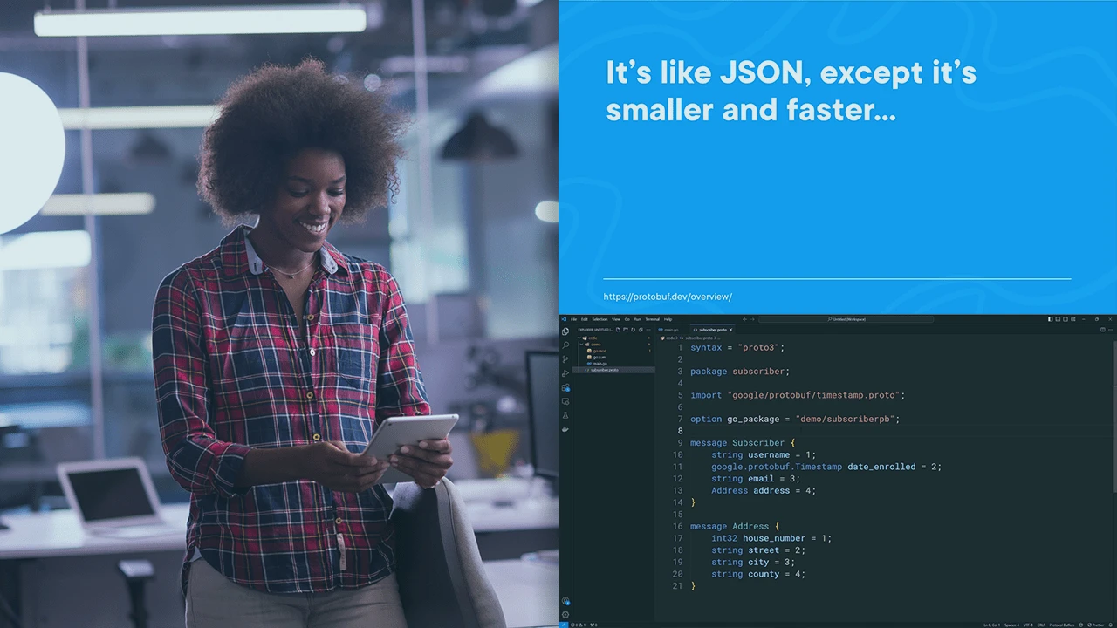Image resolution: width=1117 pixels, height=628 pixels.
Task: Toggle the secondary sidebar layout button
Action: click(1064, 319)
